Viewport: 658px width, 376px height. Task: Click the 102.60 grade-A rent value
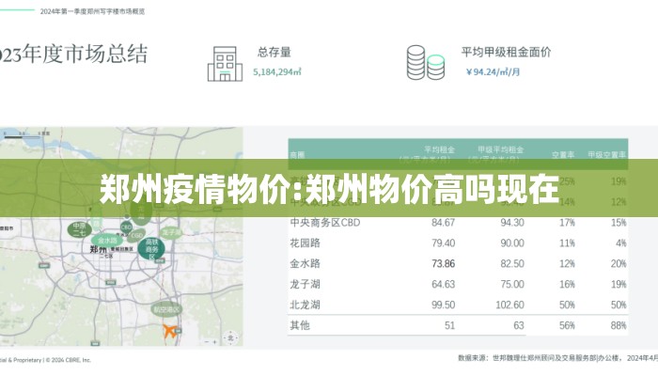pos(509,305)
